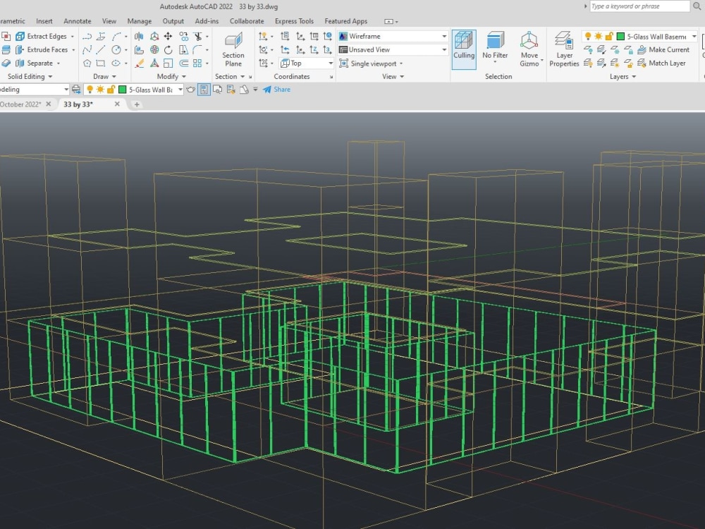Open the Top coordinate system dropdown
This screenshot has height=529, width=705.
tap(329, 63)
